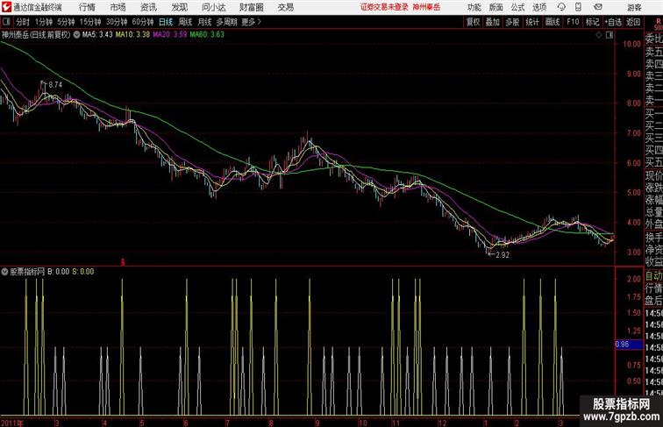Click the MA20: 3.59 label

point(169,35)
